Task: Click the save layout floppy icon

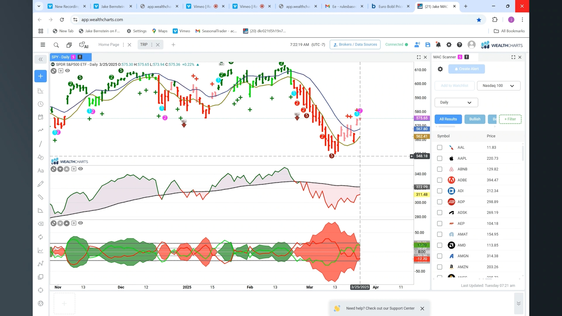Action: tap(428, 45)
